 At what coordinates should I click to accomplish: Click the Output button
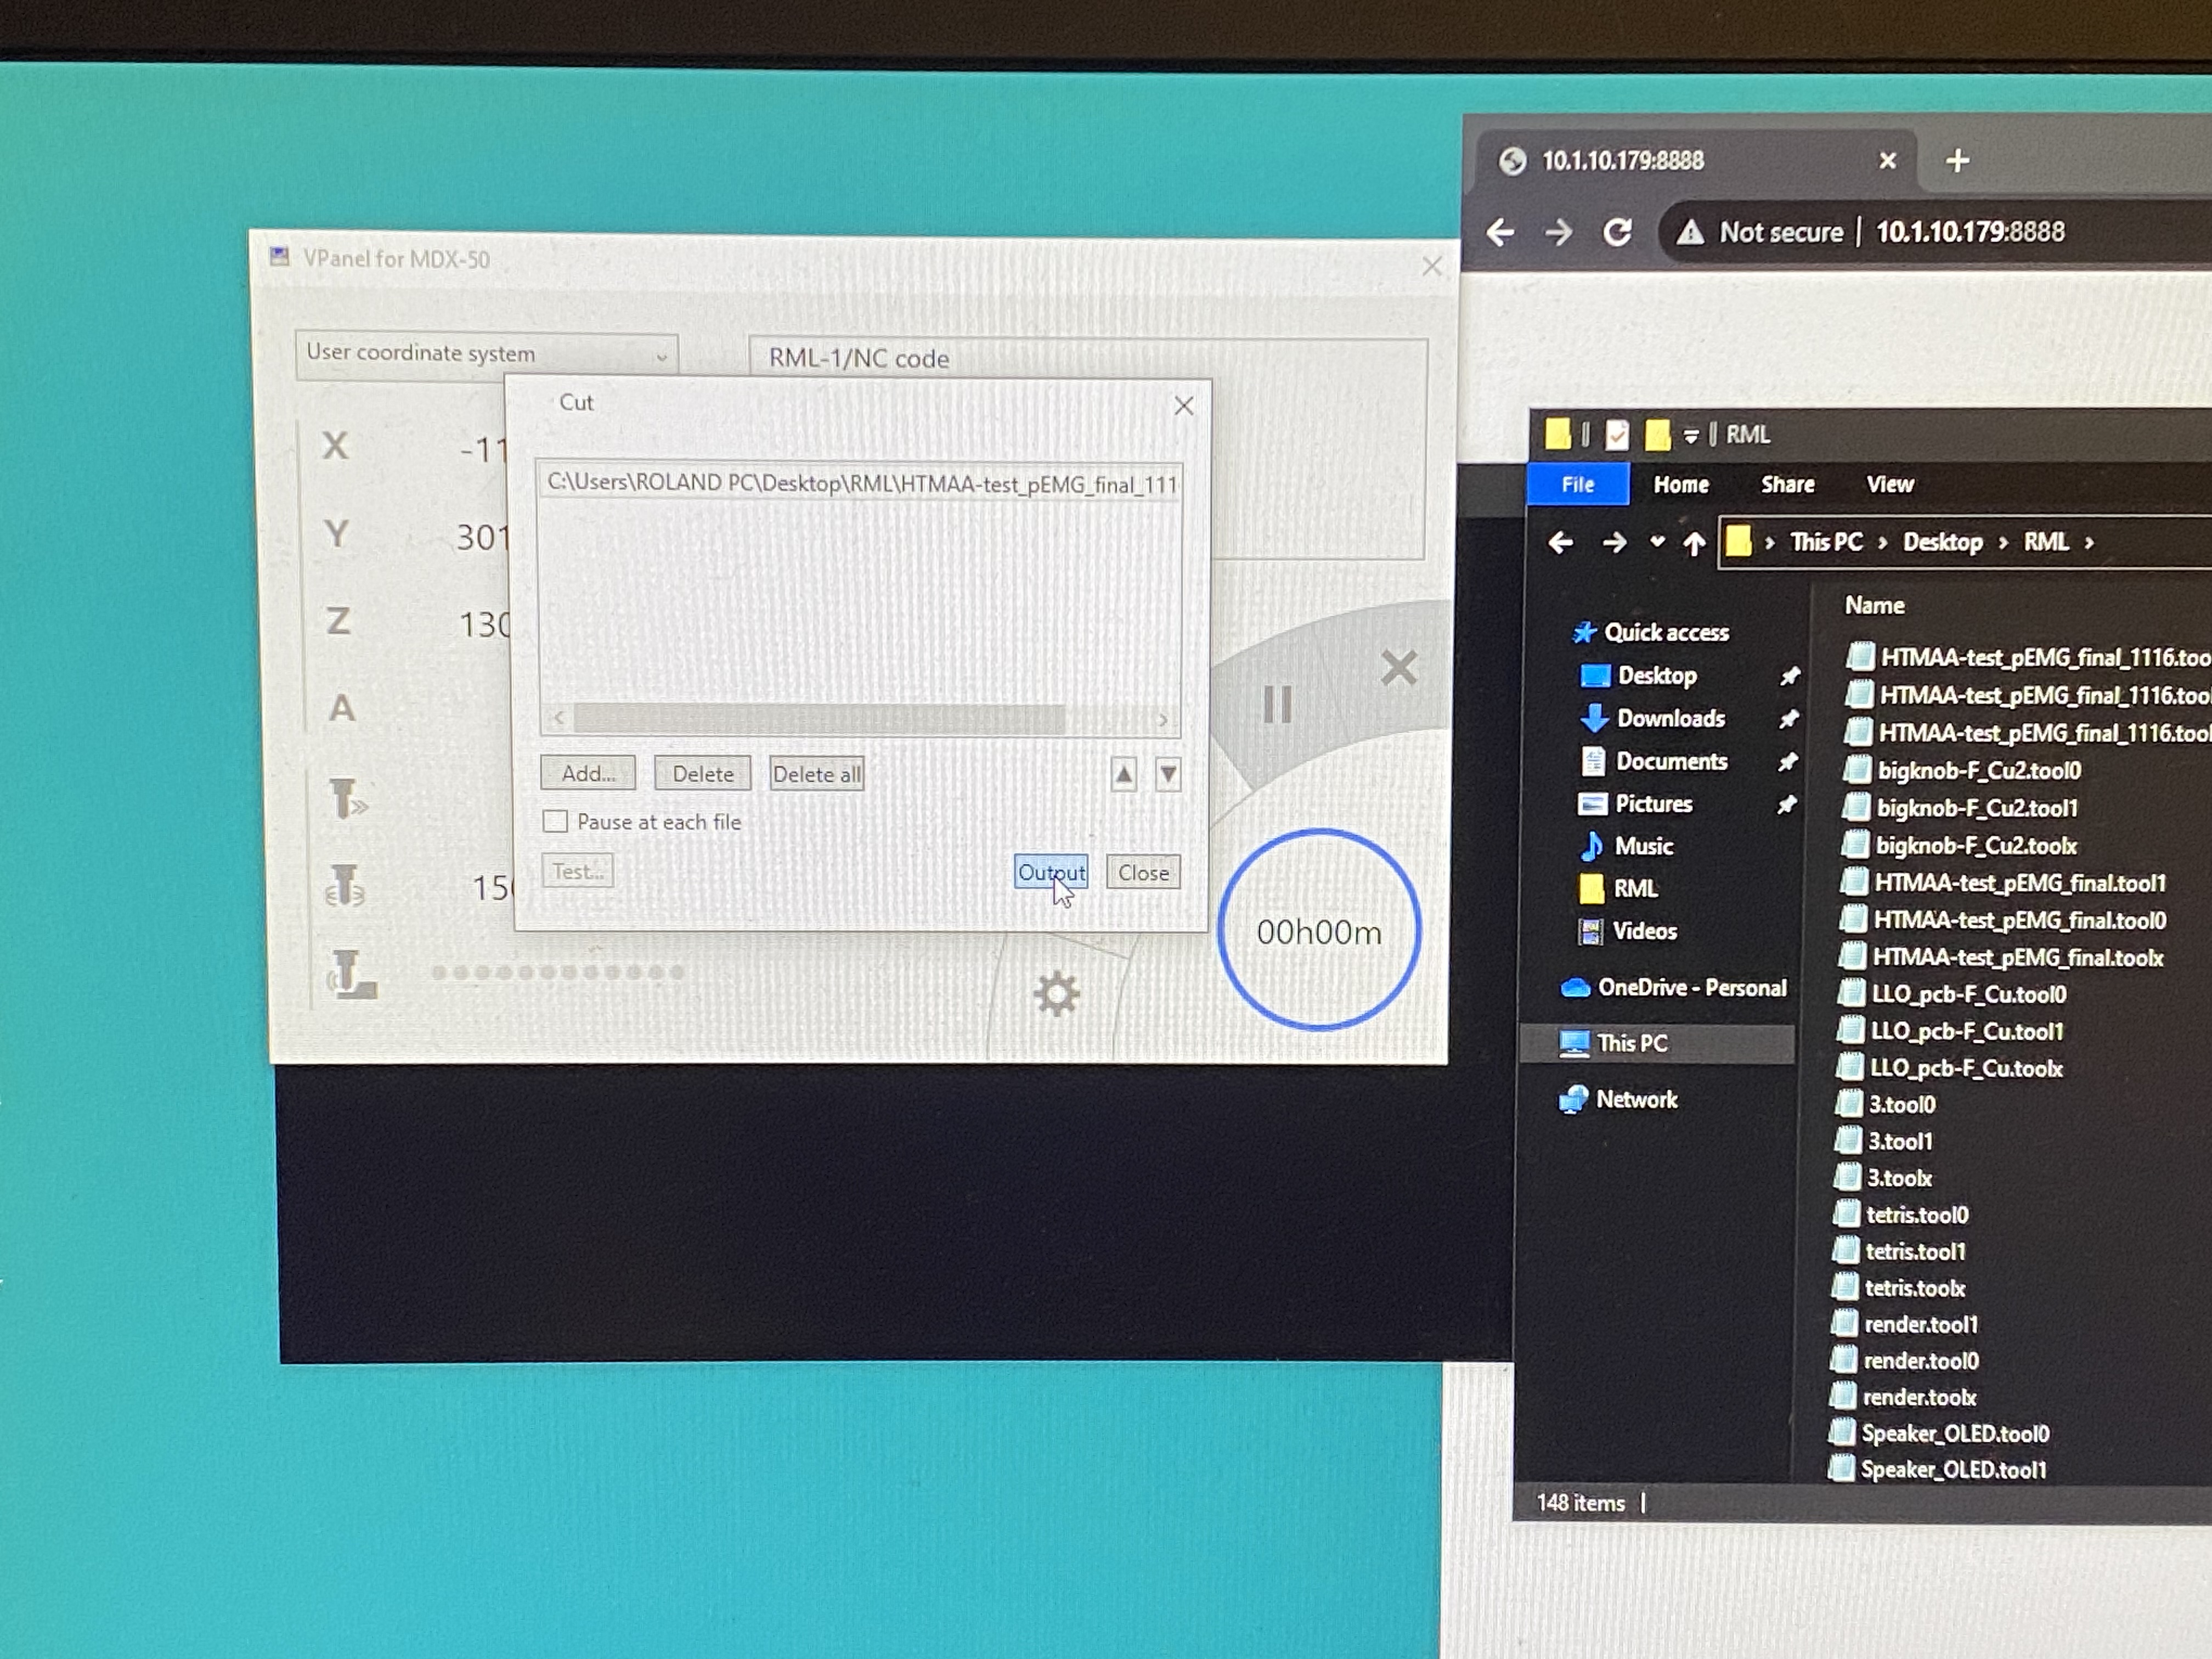tap(1050, 872)
